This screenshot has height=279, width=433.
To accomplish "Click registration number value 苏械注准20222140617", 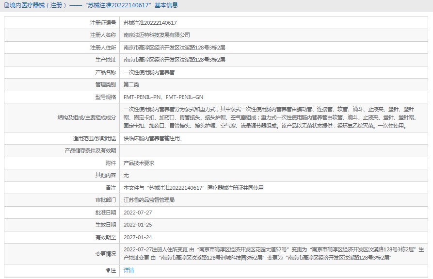I will coord(150,23).
